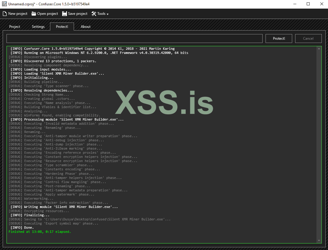
Task: Click the progress bar above the log
Action: 134,39
